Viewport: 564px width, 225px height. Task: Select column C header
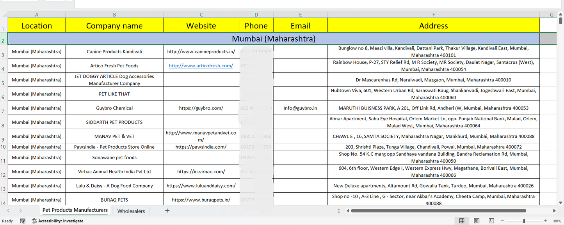pyautogui.click(x=201, y=15)
